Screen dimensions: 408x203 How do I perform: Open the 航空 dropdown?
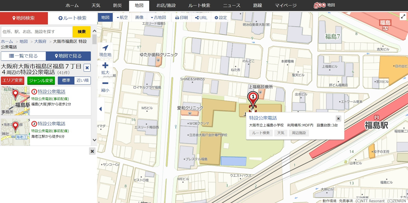pyautogui.click(x=122, y=18)
